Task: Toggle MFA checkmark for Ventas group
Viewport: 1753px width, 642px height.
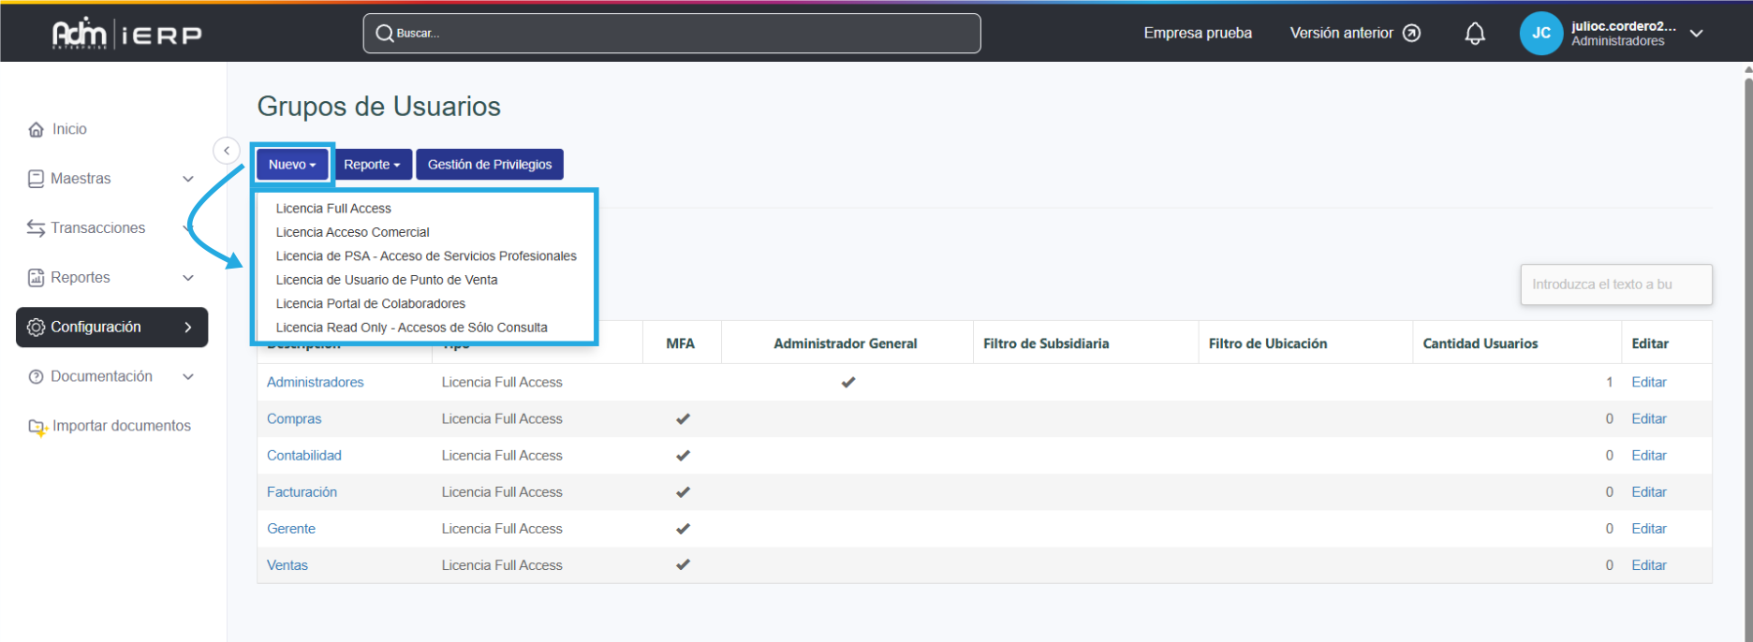Action: (683, 565)
